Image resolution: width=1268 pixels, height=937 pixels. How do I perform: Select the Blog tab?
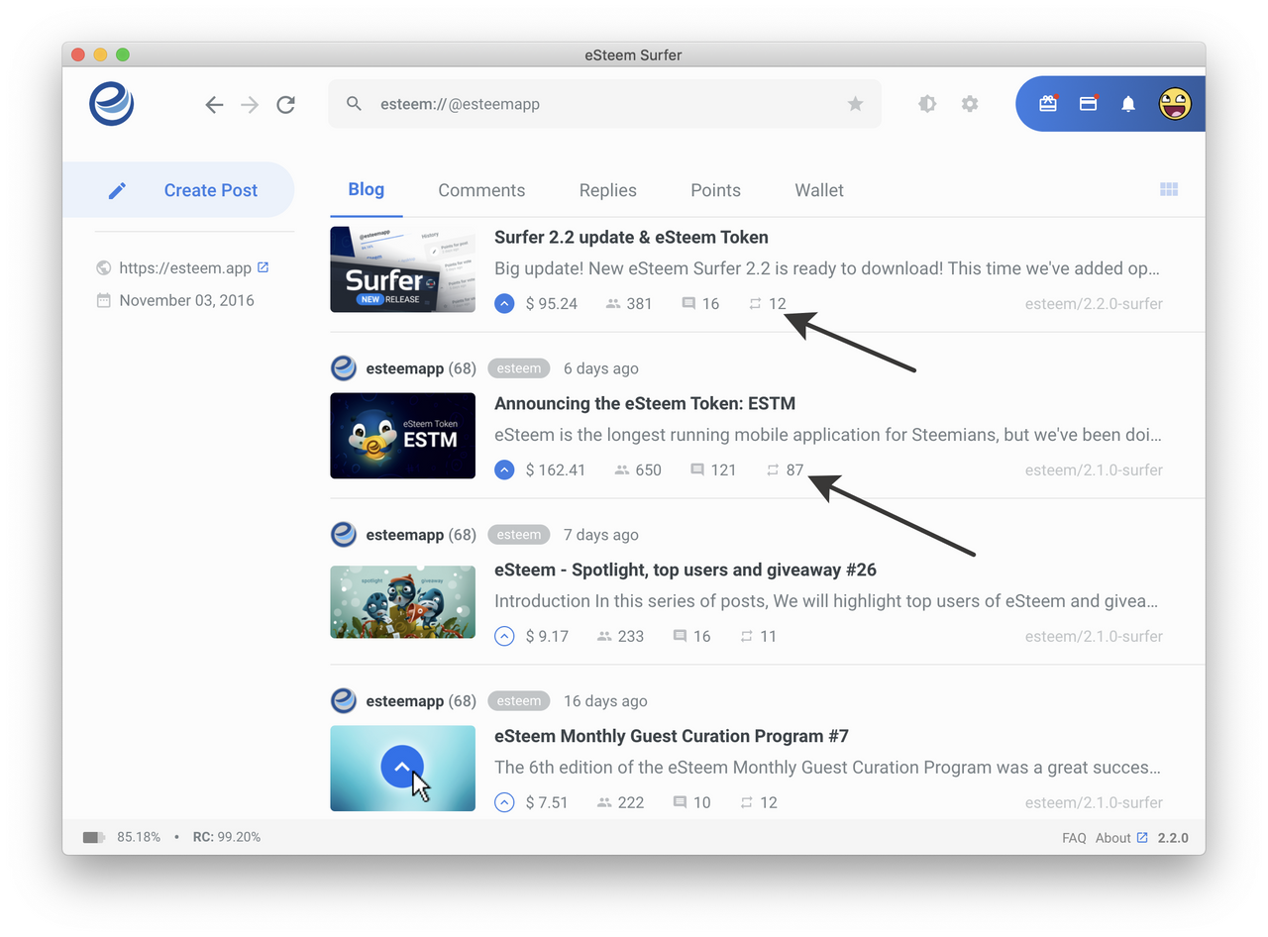click(x=367, y=189)
